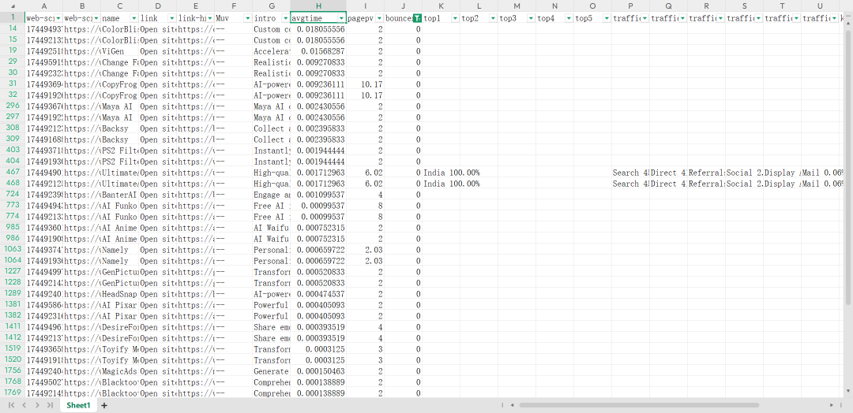
Task: Select the pagepv value 6.02 in row 467
Action: tap(365, 173)
